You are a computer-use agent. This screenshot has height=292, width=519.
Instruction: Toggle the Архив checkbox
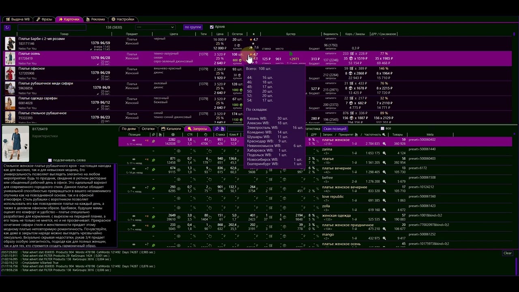212,27
